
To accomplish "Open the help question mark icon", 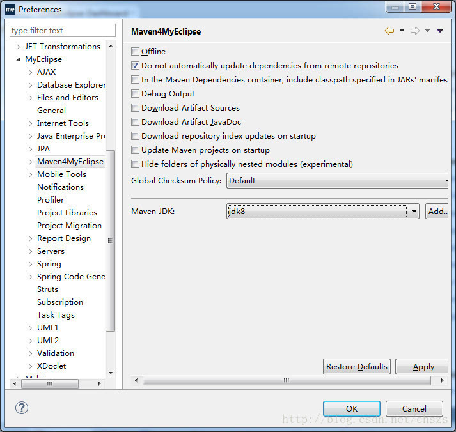I will tap(22, 408).
